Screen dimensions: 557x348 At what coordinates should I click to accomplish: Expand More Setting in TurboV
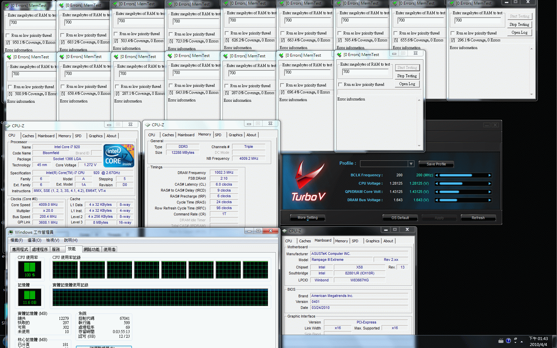307,218
